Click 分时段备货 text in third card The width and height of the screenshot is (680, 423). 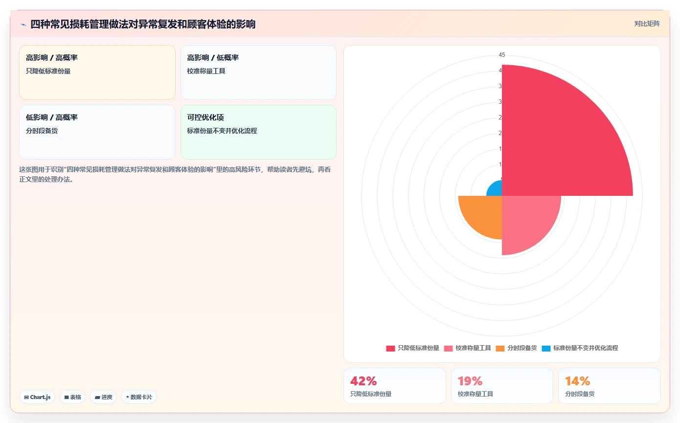[x=42, y=131]
